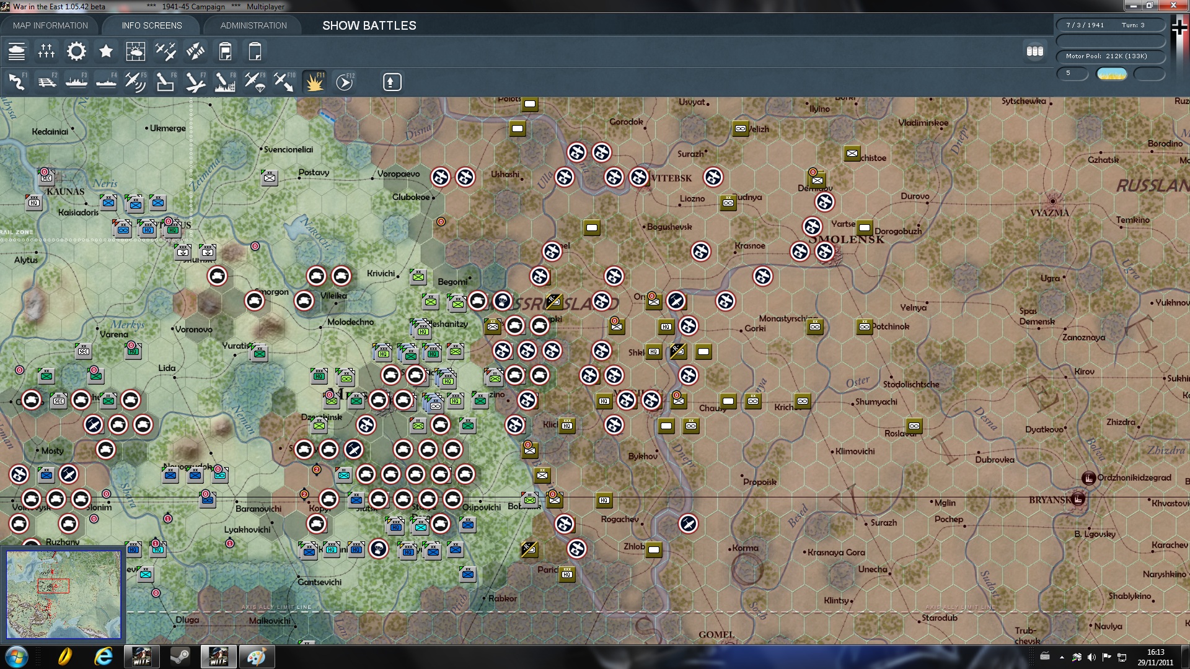Image resolution: width=1190 pixels, height=669 pixels.
Task: Click the Roslavl-area Shumyachi label
Action: [876, 402]
